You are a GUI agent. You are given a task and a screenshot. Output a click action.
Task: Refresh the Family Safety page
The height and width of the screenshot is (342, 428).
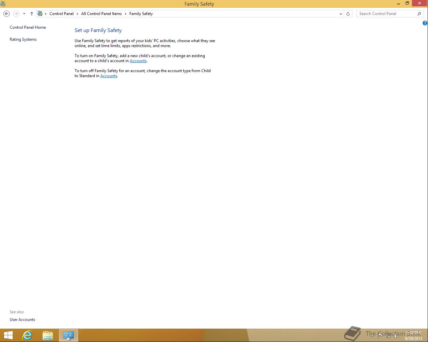click(x=348, y=14)
